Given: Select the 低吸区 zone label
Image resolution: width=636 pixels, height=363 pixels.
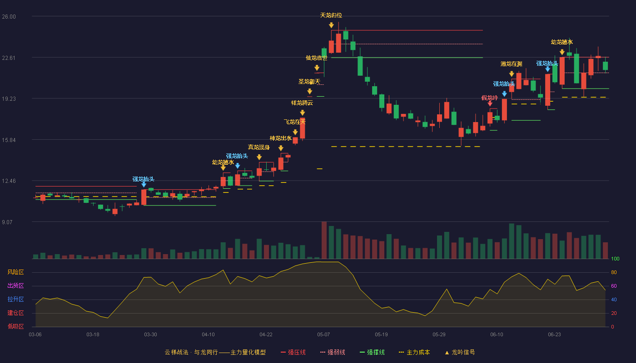Looking at the screenshot, I should [x=15, y=326].
